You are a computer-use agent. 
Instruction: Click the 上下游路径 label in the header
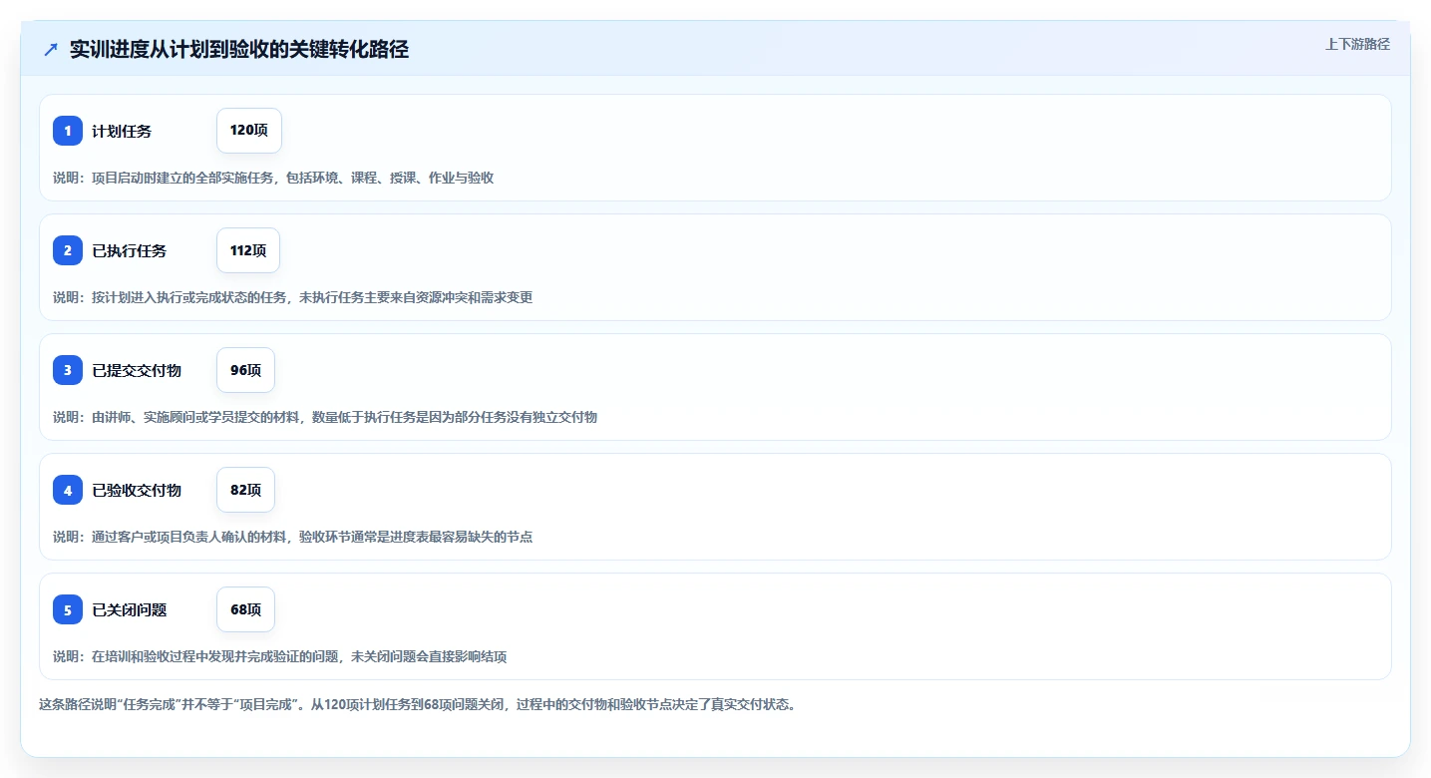click(x=1357, y=44)
